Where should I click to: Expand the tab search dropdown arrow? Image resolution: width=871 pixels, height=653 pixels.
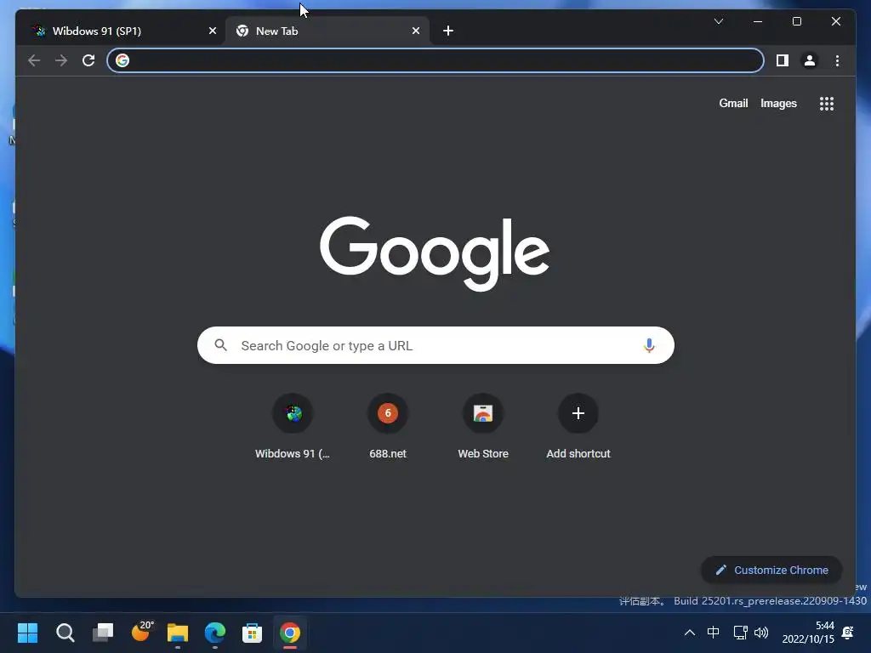(718, 21)
